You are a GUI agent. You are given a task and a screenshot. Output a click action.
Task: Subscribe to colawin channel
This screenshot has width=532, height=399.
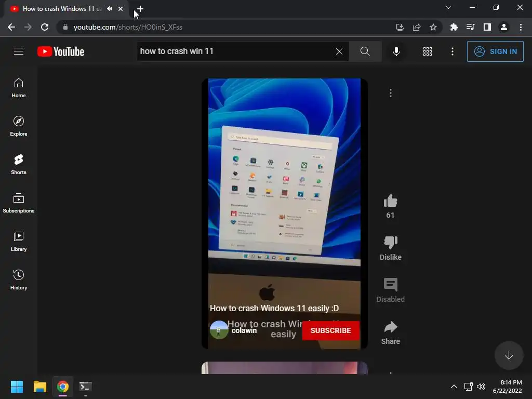330,330
